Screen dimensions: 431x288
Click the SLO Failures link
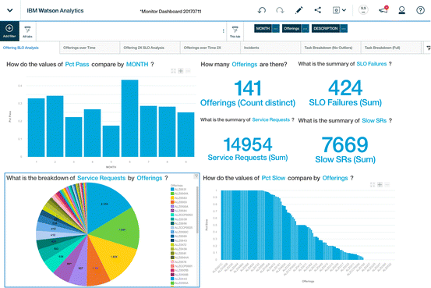click(371, 64)
